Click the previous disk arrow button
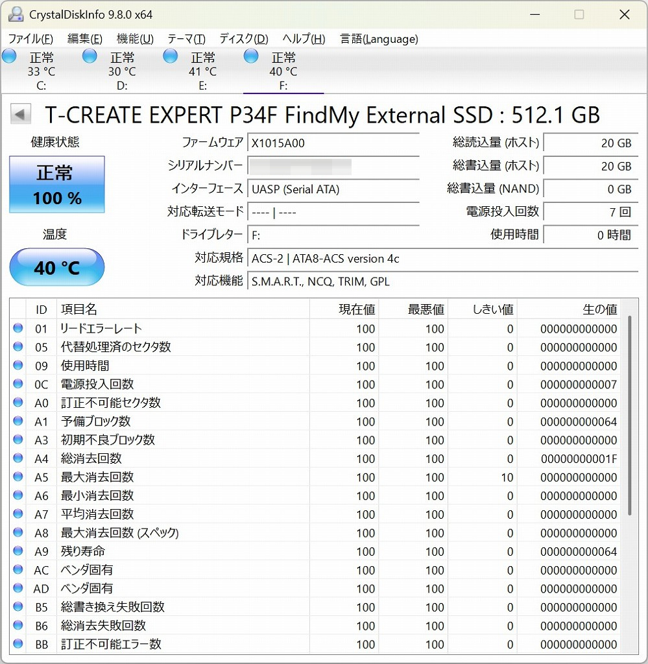The height and width of the screenshot is (664, 648). 20,114
